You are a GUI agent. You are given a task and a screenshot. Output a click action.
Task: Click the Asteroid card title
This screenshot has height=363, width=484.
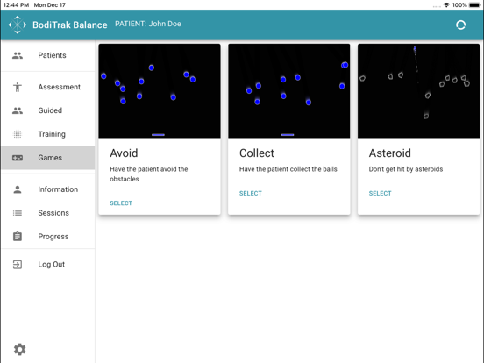point(390,153)
